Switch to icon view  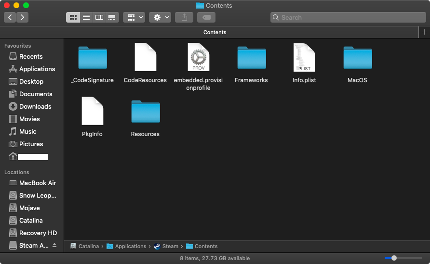(x=73, y=17)
